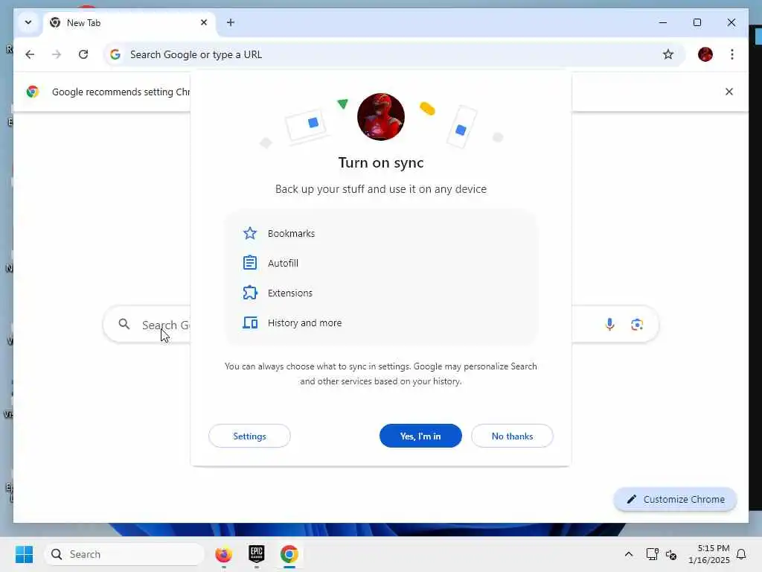Viewport: 762px width, 572px height.
Task: Click the forward navigation arrow
Action: [57, 54]
